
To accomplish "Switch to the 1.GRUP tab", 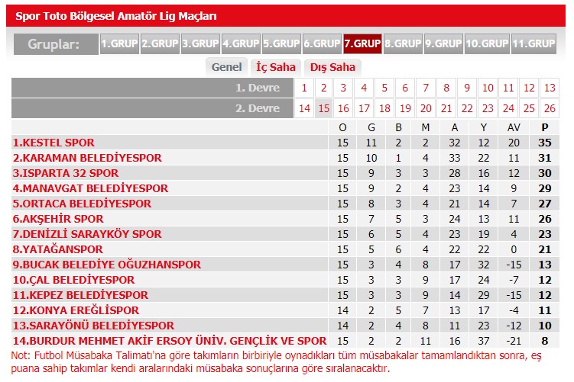I will tap(119, 43).
